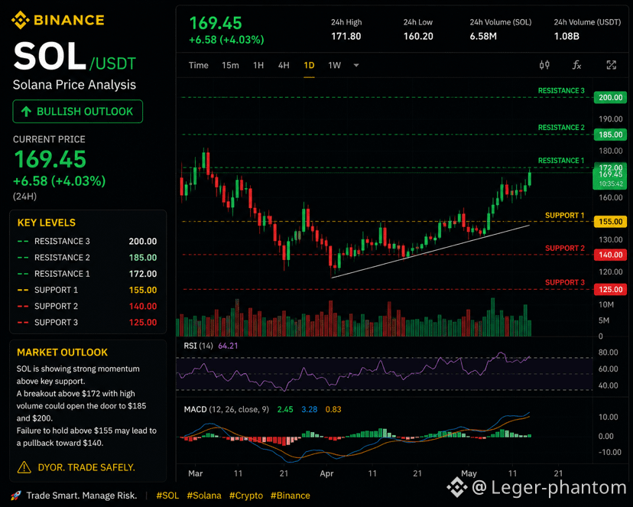Open the #SOL hashtag link
633x507 pixels.
(167, 496)
